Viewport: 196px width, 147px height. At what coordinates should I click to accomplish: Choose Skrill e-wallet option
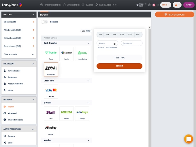tap(51, 113)
